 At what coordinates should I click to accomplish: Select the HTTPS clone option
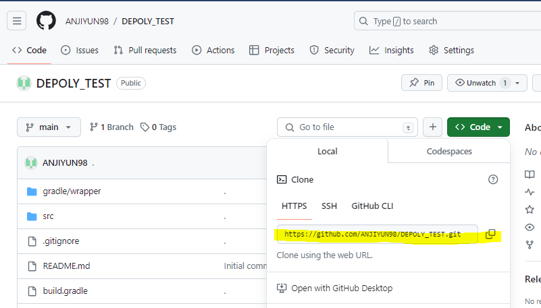click(294, 206)
